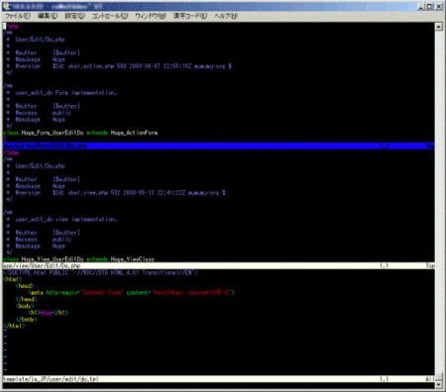Click the scrollbar up arrow
Screen dimensions: 446x392
(439, 27)
